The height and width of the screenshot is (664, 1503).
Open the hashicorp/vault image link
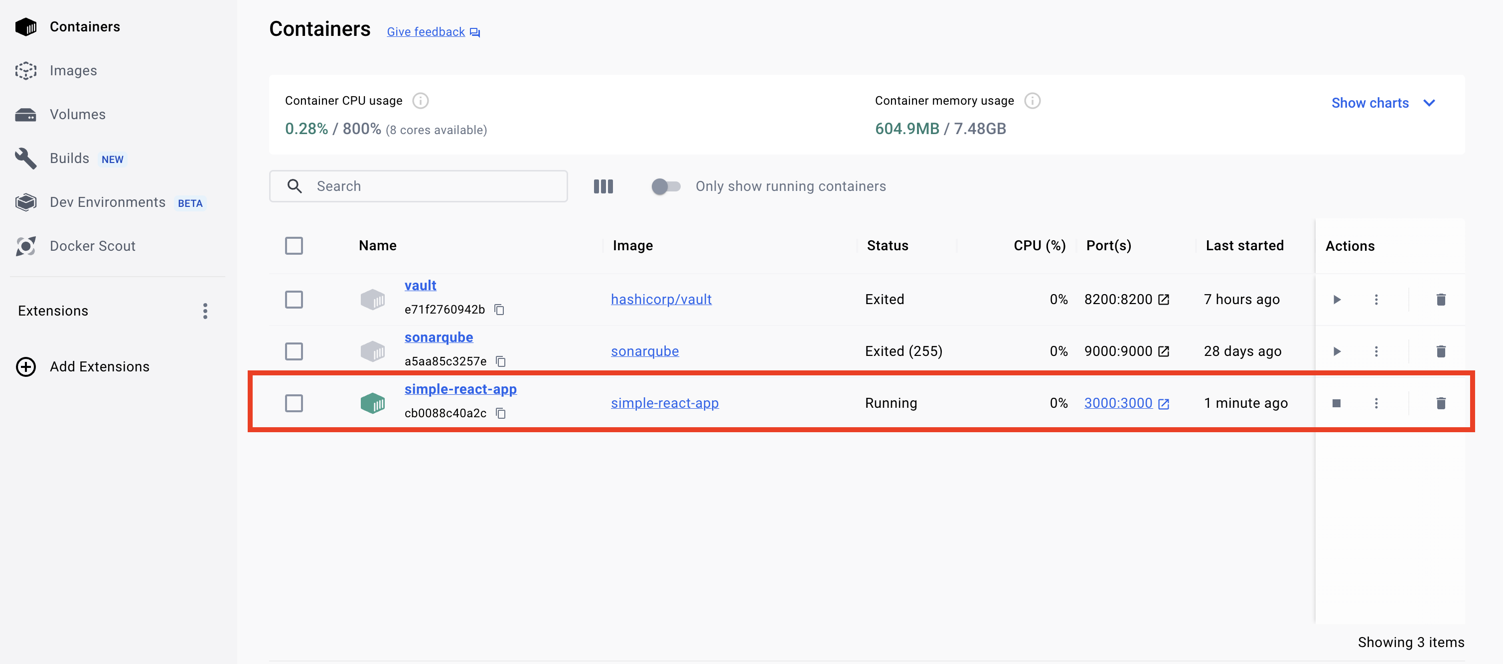[661, 299]
